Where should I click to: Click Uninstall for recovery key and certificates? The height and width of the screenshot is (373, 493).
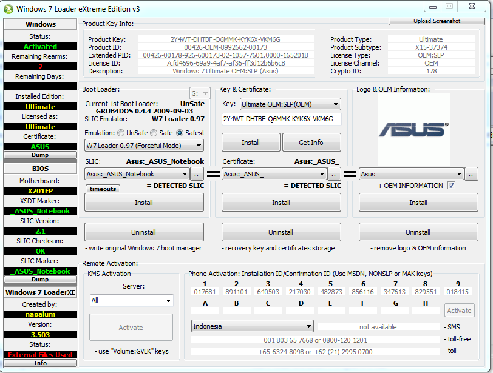[281, 232]
